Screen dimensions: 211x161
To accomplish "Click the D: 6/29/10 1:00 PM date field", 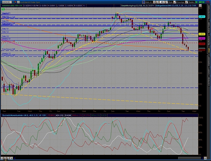I will tap(31, 6).
